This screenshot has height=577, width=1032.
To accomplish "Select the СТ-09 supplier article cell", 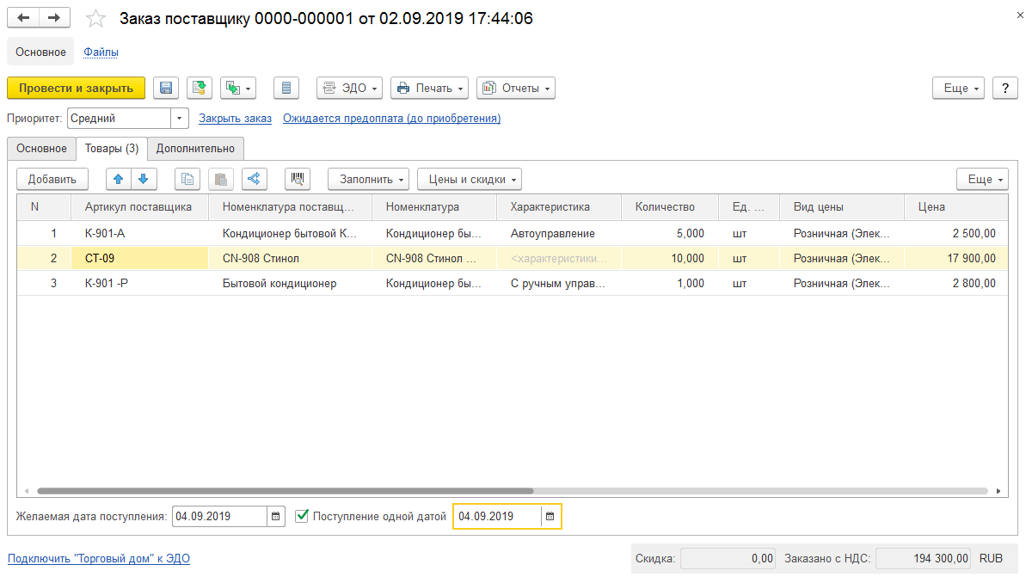I will [x=139, y=258].
